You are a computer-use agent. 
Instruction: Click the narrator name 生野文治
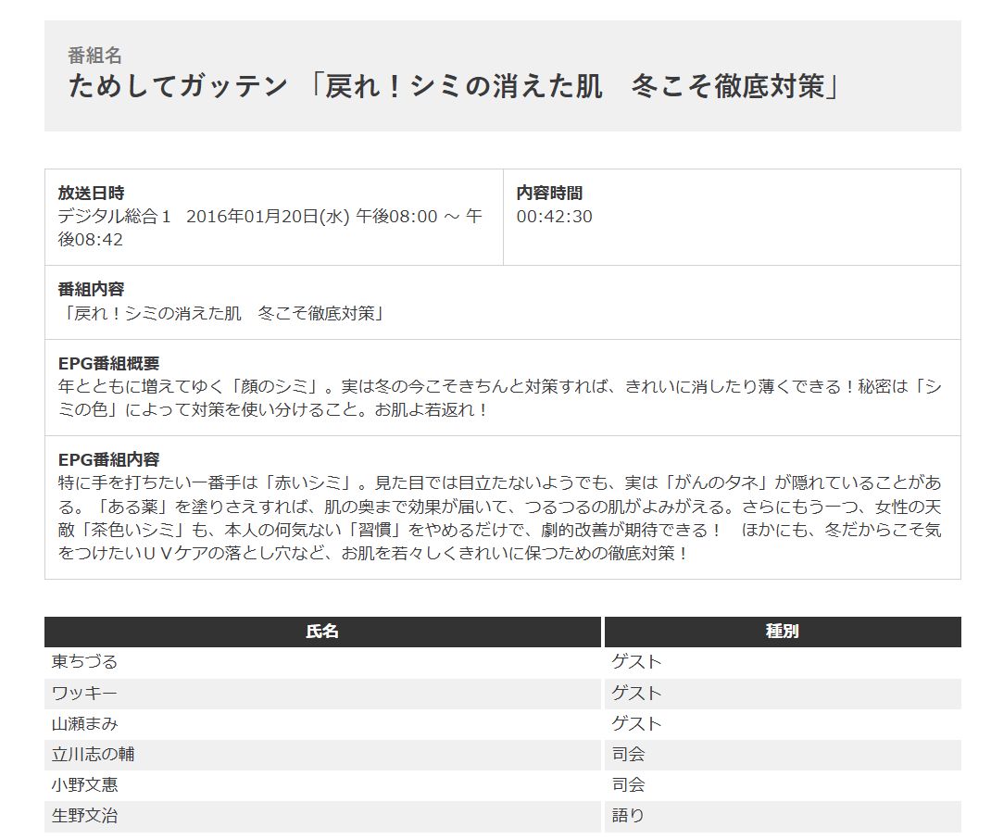tap(85, 816)
